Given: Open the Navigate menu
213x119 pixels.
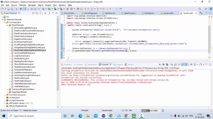Looking at the screenshot, I should pyautogui.click(x=32, y=5).
